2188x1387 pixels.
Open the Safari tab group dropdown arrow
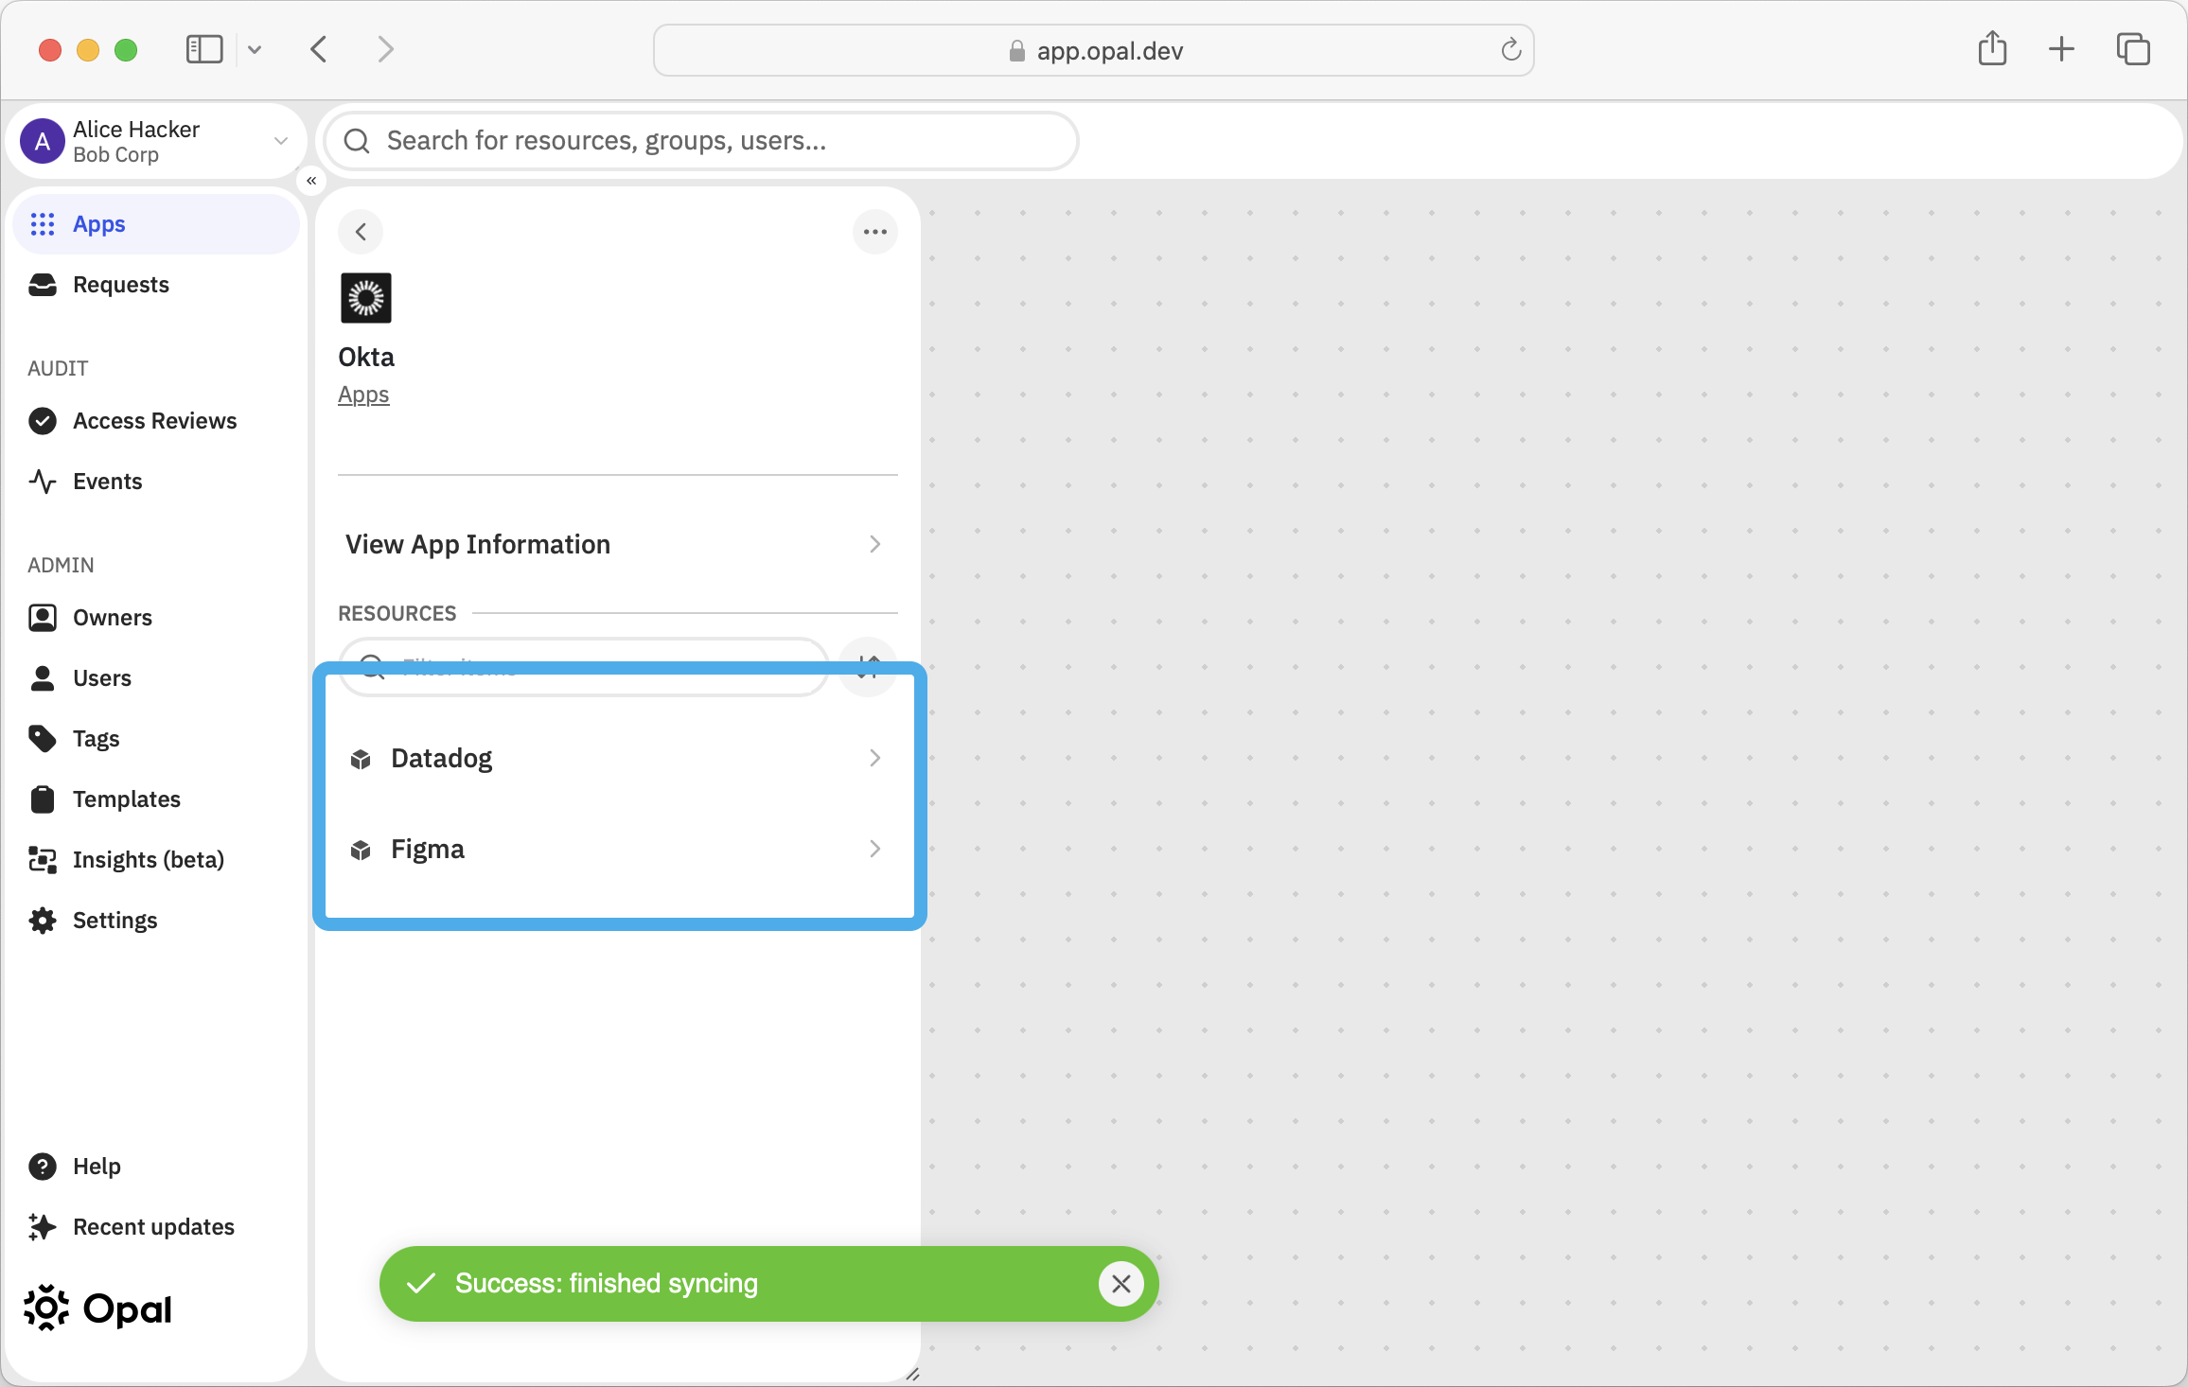pos(255,49)
